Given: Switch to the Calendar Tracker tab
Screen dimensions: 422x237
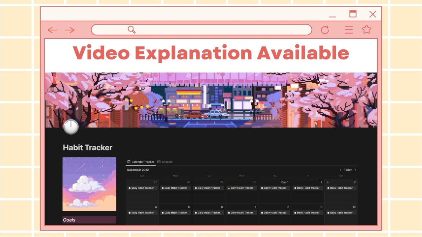Looking at the screenshot, I should tap(141, 162).
